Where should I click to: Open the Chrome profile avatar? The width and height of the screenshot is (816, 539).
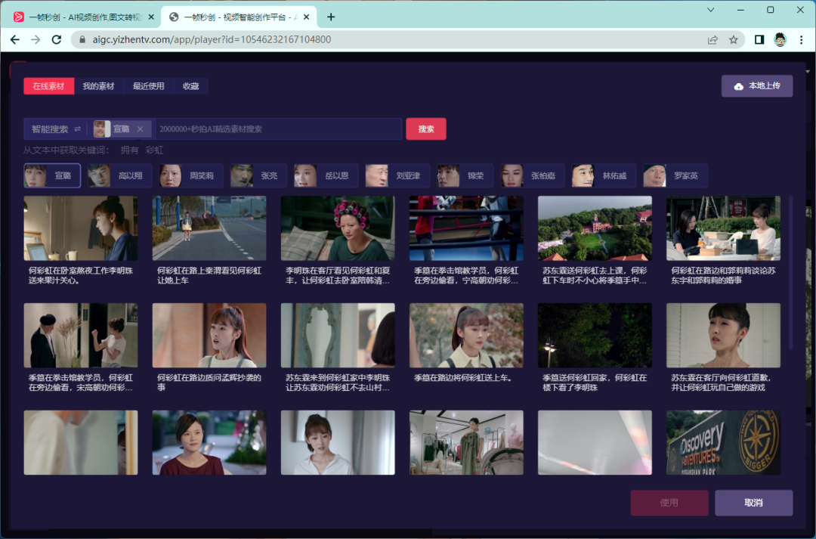(x=780, y=39)
